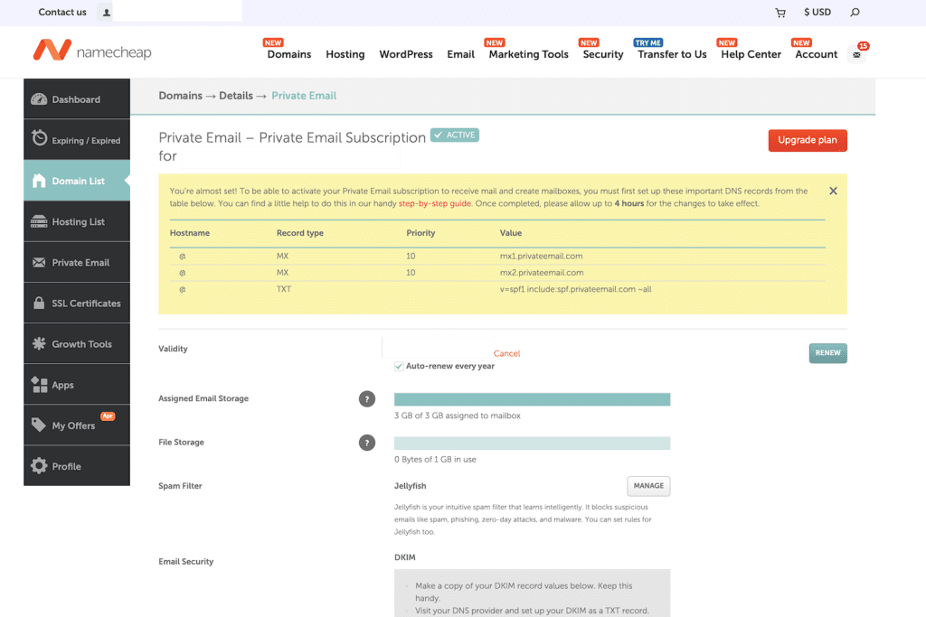The image size is (926, 617).
Task: Click mx2.privateemail.com value
Action: point(542,273)
